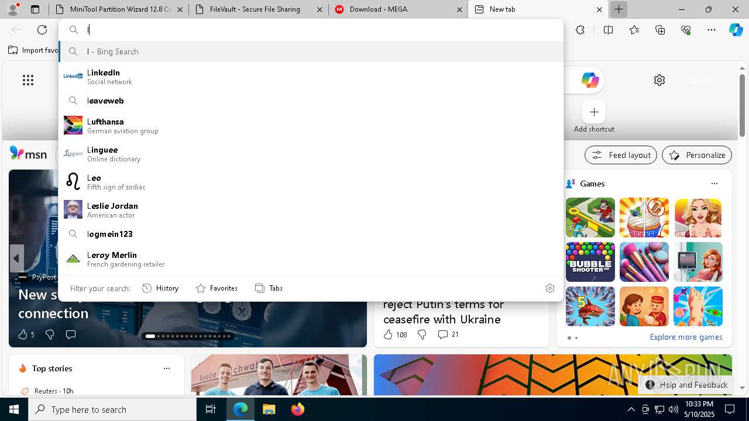Open Copilot sidebar icon
The height and width of the screenshot is (421, 749).
736,30
